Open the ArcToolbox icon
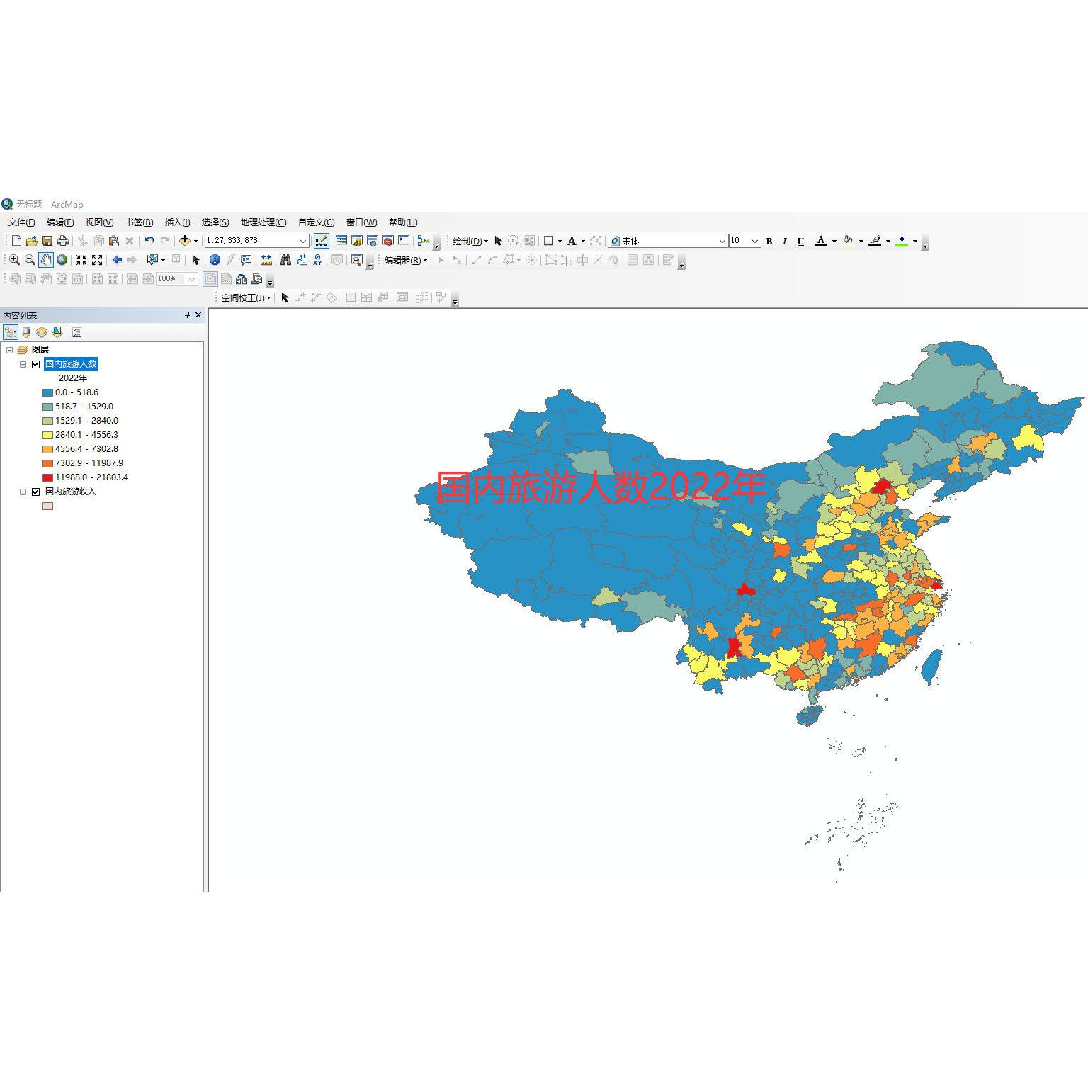Image resolution: width=1088 pixels, height=1088 pixels. [387, 241]
